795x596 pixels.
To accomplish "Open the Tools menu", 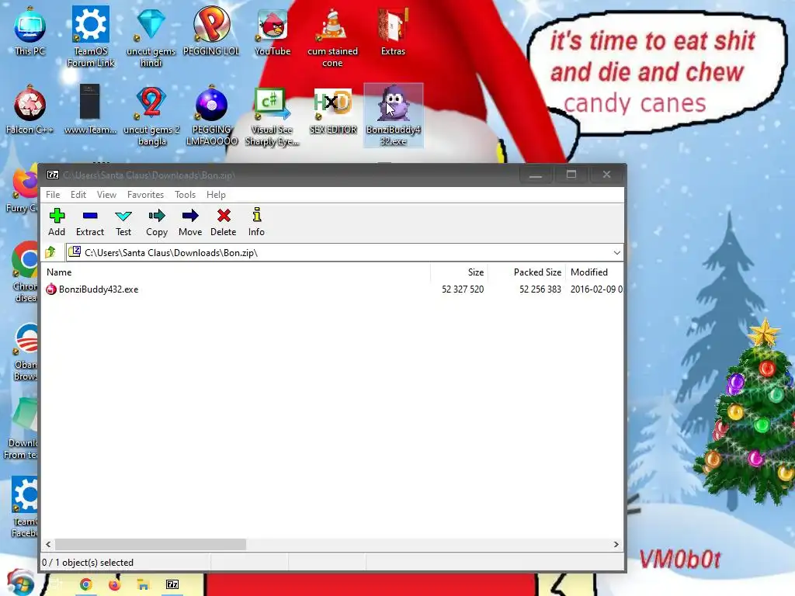I will click(185, 195).
